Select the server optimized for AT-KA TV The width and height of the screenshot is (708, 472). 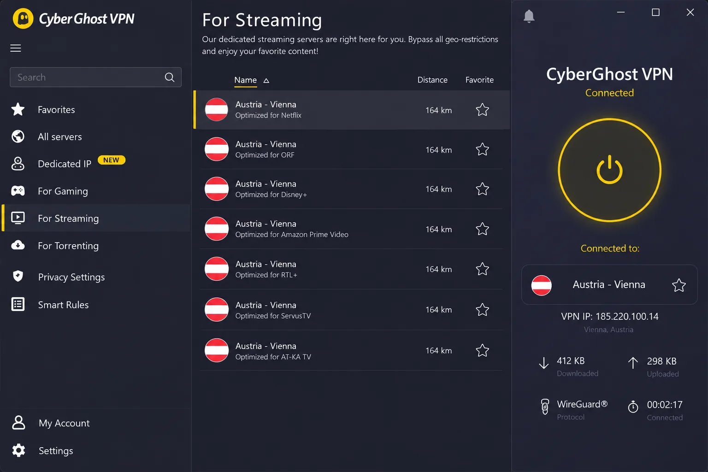click(351, 350)
